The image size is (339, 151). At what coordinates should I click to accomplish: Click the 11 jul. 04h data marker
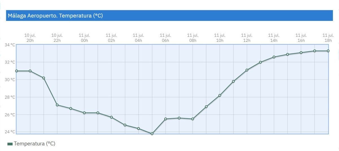click(138, 128)
